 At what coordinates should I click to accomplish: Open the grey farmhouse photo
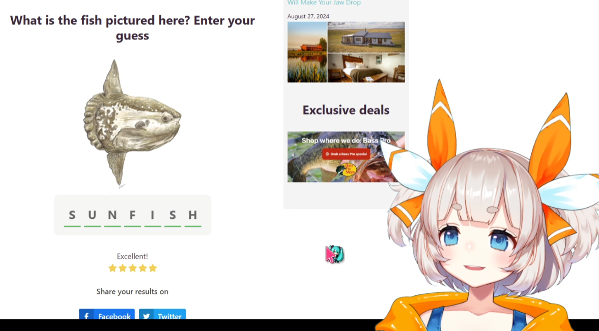366,37
